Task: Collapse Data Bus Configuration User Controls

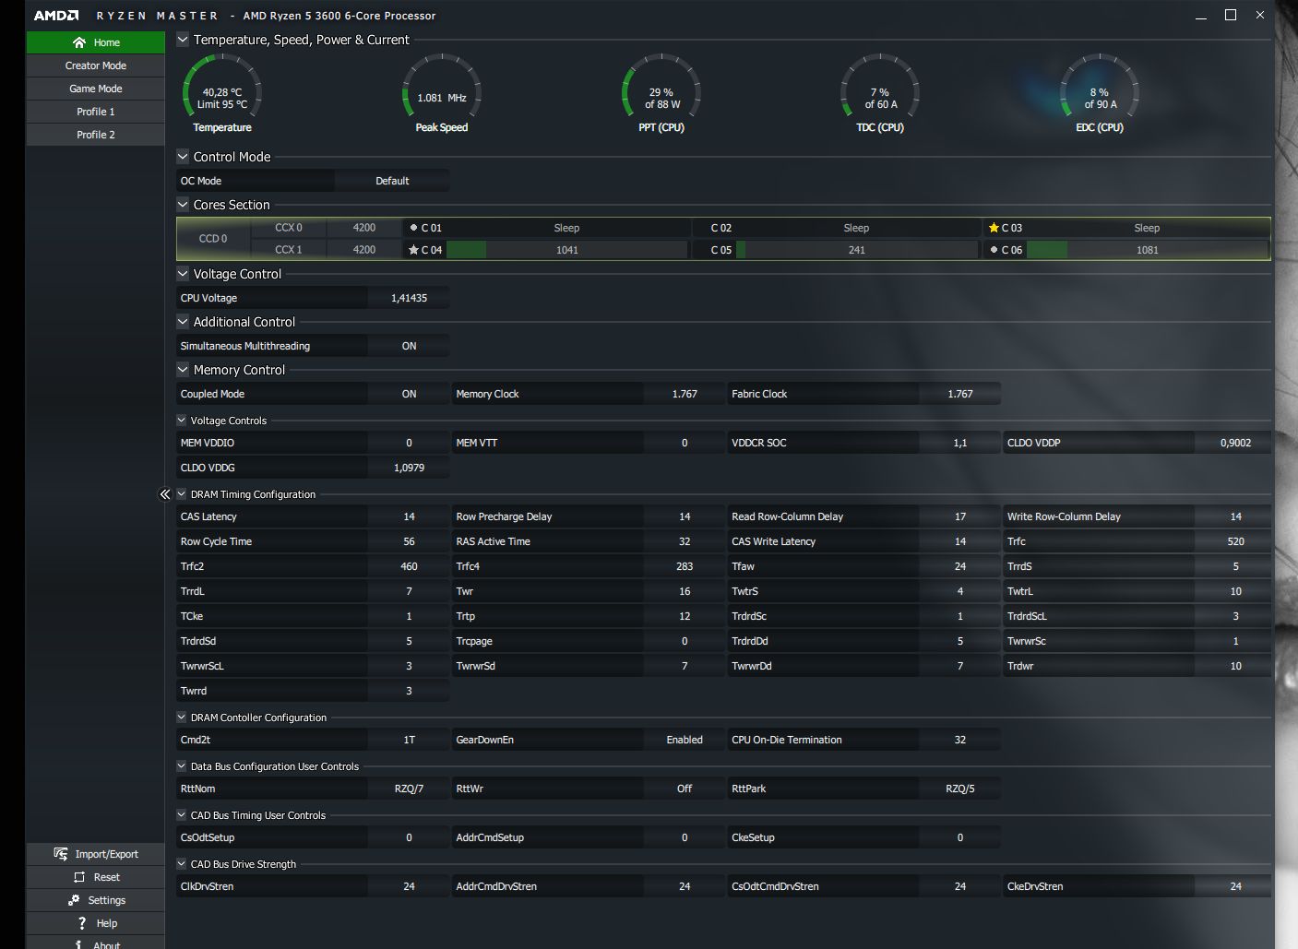Action: 182,766
